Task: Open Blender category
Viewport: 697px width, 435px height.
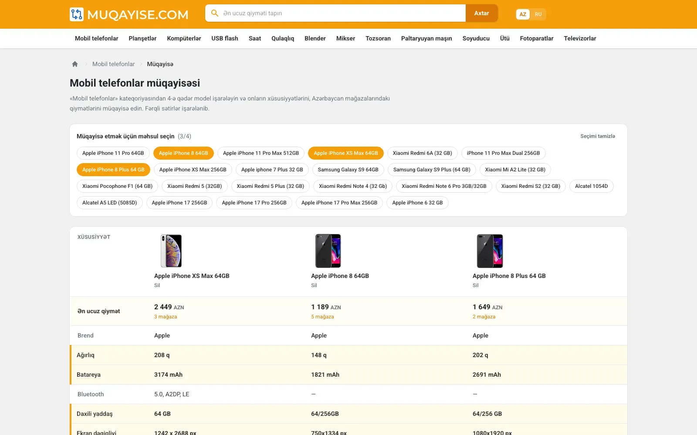Action: pos(315,38)
